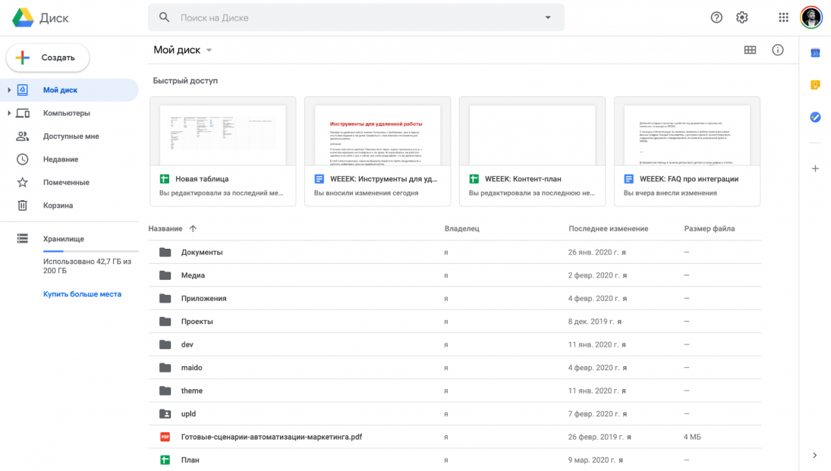Screen dimensions: 831x471
Task: Open 'WEEEK: Контент-план' quick access thumbnail
Action: (x=532, y=137)
